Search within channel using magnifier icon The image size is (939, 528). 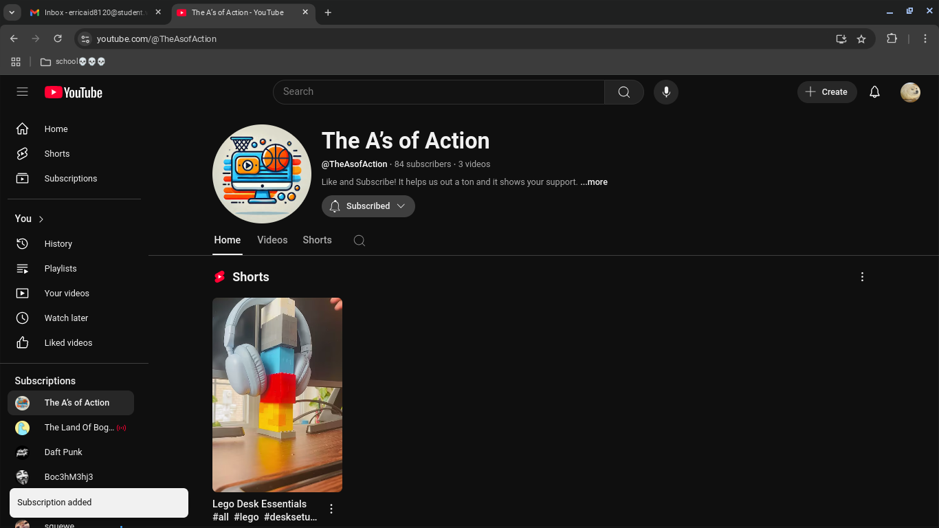360,240
